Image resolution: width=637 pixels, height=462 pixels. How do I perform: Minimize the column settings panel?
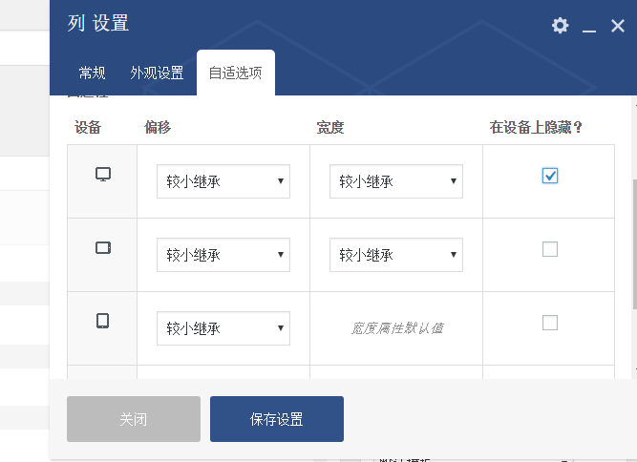tap(589, 27)
